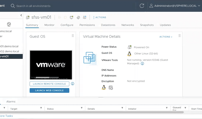202x119 pixels.
Task: Open the networking inventory view icon
Action: point(9,24)
